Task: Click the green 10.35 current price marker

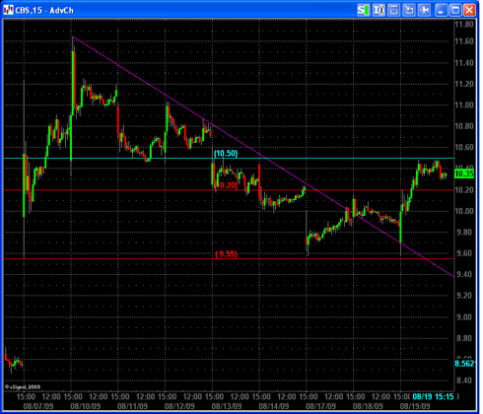Action: (x=464, y=173)
